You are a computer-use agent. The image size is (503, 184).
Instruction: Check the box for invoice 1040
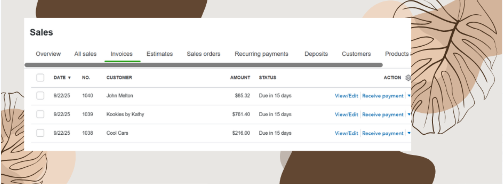pyautogui.click(x=40, y=96)
